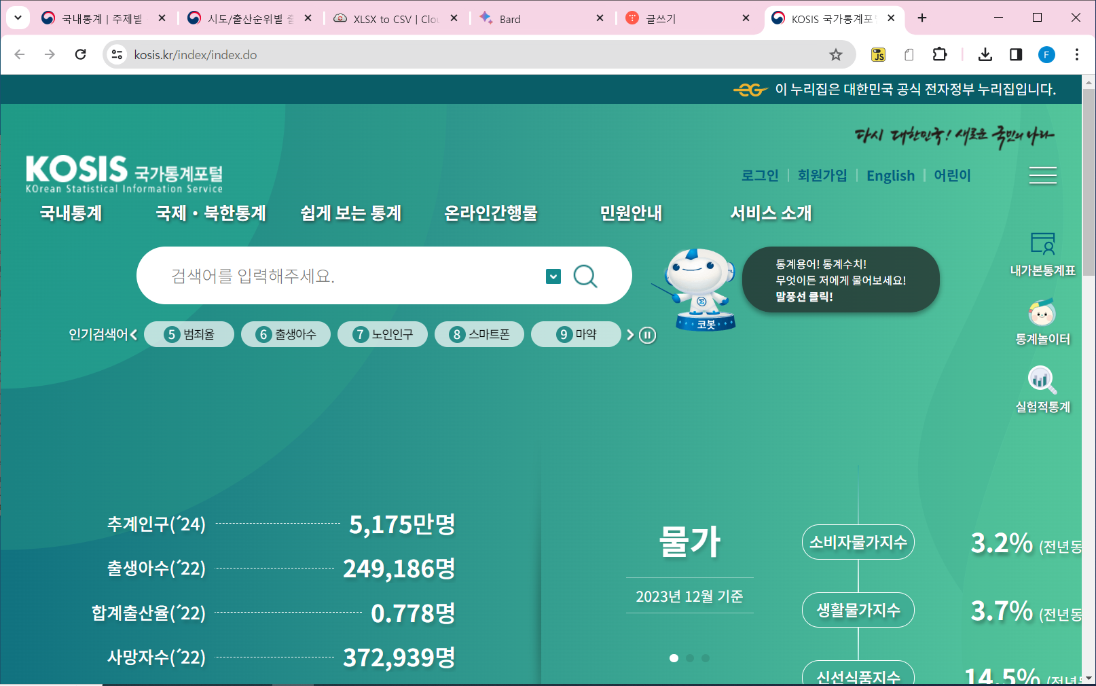Select second carousel dot under 물가

(x=690, y=658)
